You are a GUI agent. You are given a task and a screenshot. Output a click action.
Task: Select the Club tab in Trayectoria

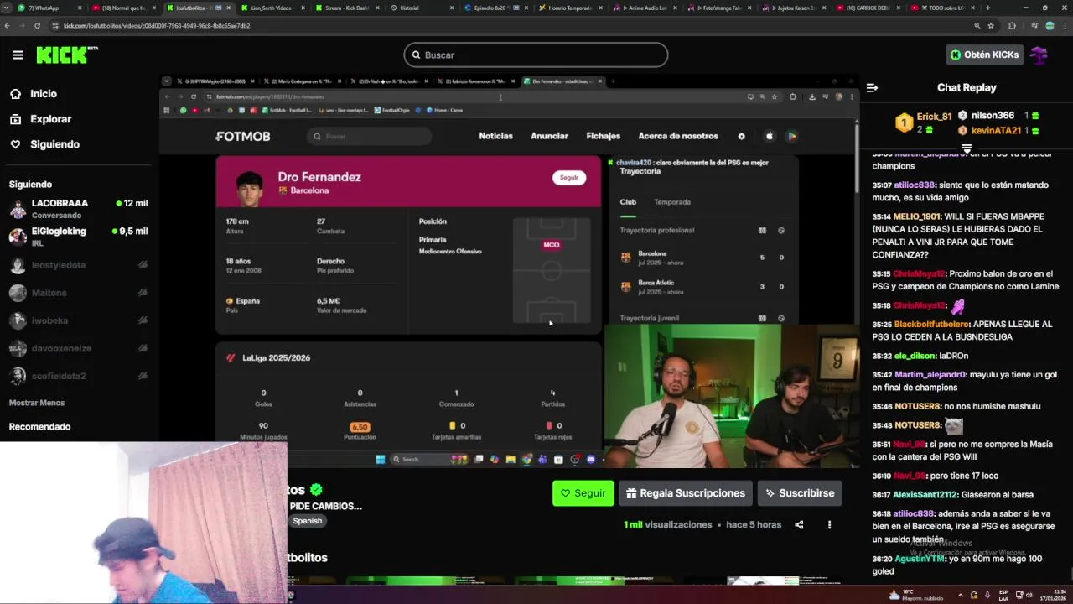pos(628,202)
